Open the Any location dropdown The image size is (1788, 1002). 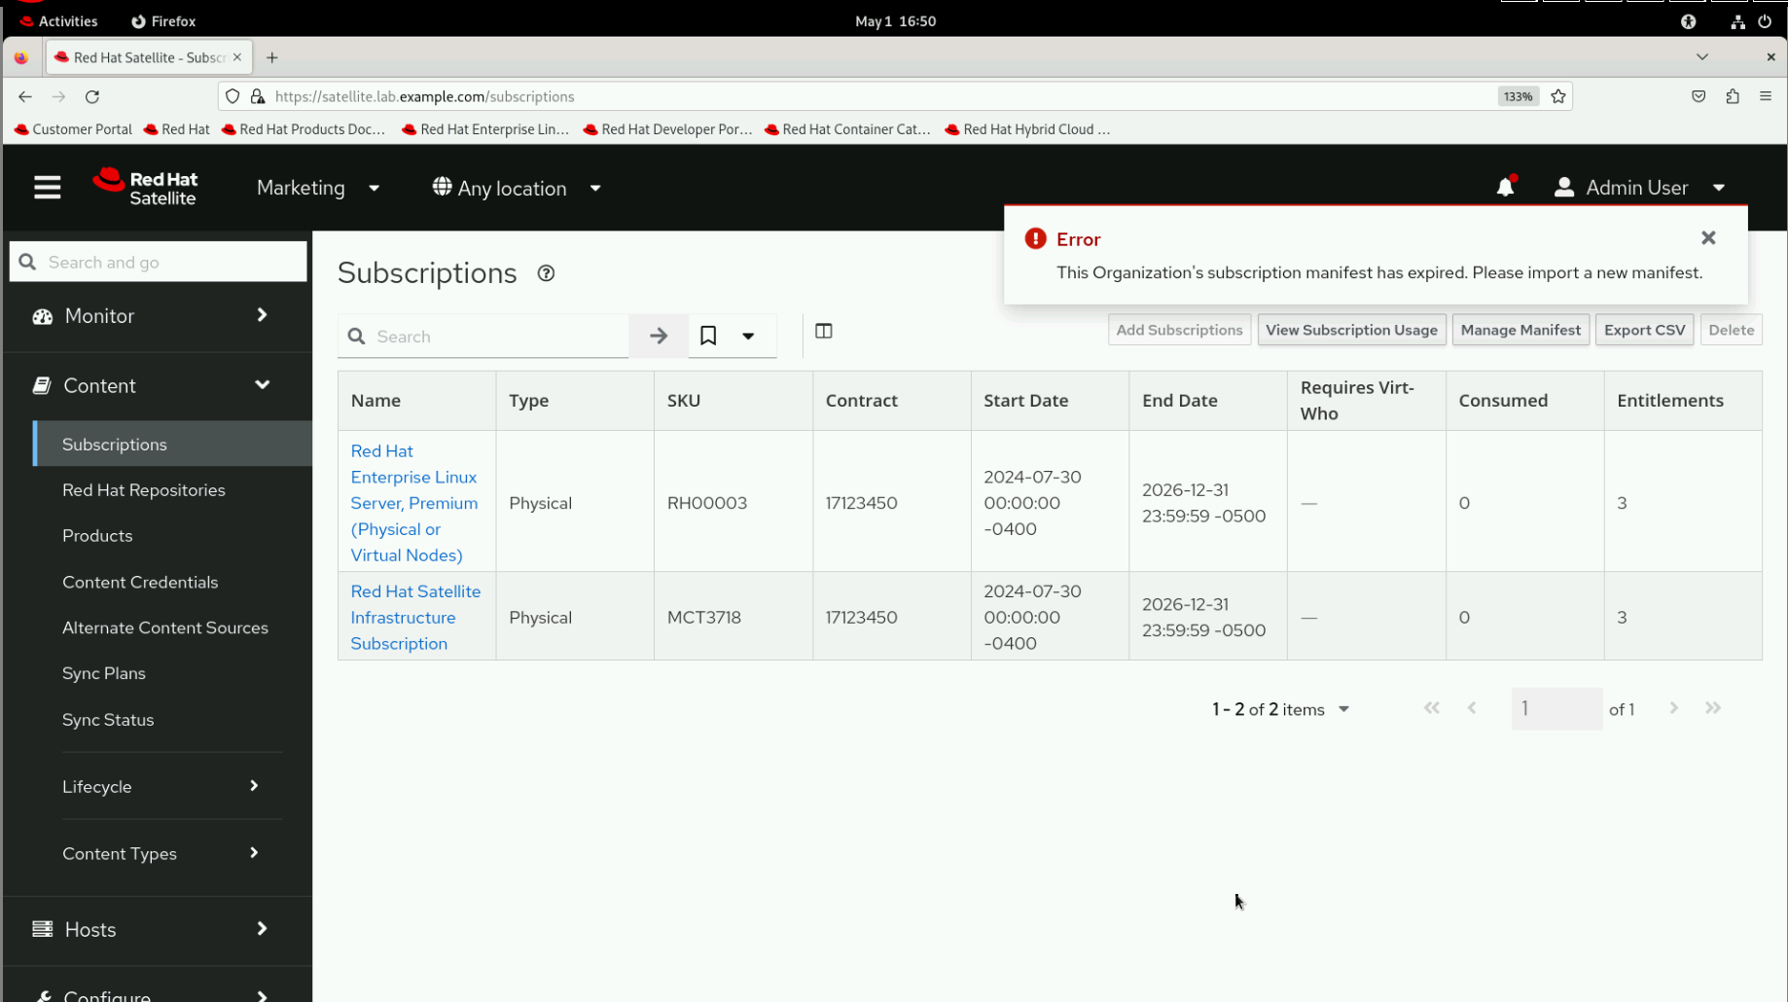click(x=518, y=188)
